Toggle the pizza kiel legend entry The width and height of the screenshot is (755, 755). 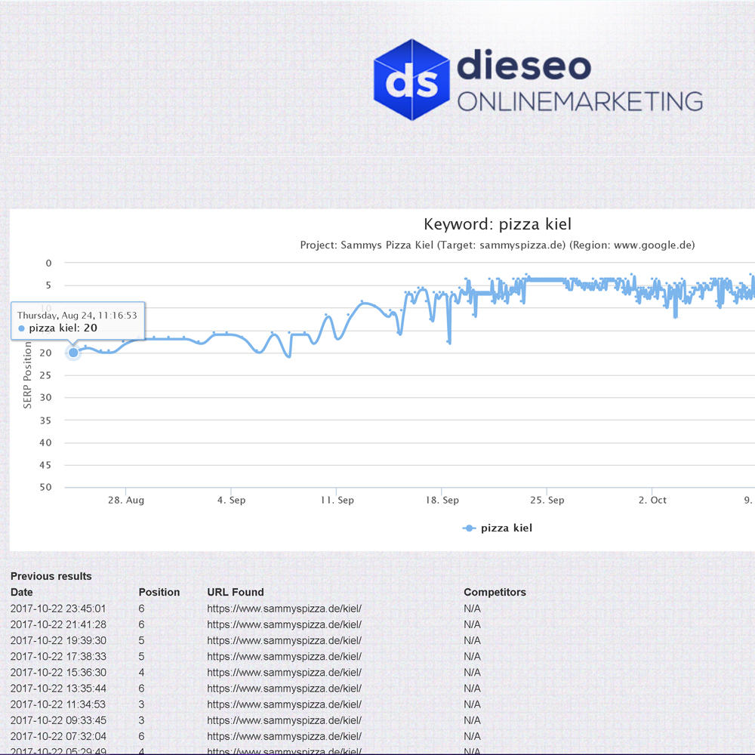coord(497,528)
